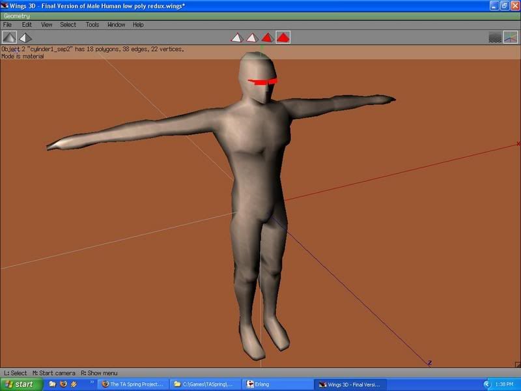Switch to The TA Spring Project taskbar window
Image resolution: width=521 pixels, height=391 pixels.
[x=133, y=384]
